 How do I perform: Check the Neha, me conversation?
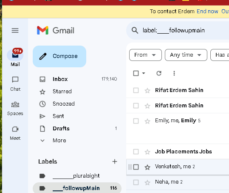pos(136,182)
